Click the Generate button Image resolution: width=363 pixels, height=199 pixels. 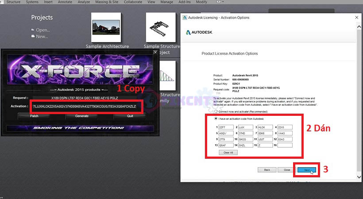(82, 116)
